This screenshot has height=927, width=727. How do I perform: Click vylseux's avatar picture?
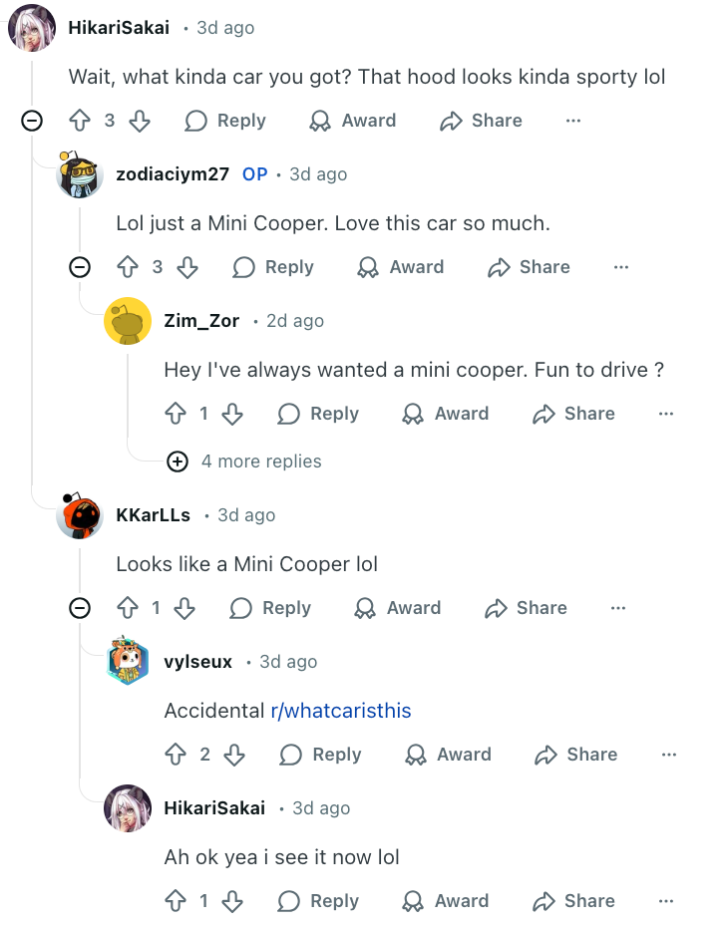click(128, 662)
